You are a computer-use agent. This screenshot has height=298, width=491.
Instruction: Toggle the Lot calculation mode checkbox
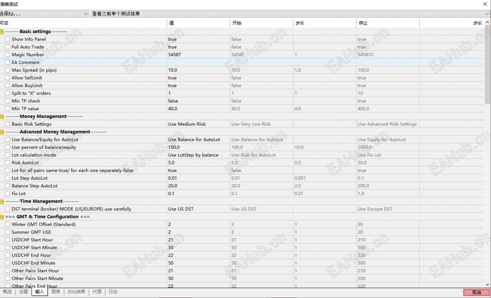coord(7,155)
